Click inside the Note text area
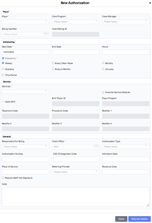The image size is (152, 223). coord(76,197)
